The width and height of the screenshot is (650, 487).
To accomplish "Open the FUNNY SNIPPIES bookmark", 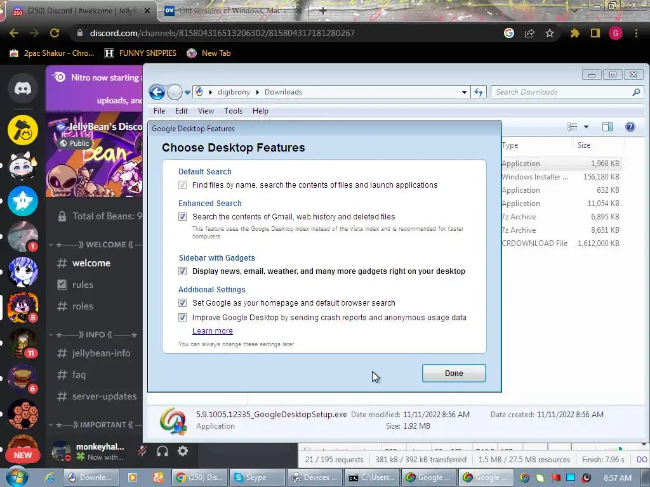I will coord(140,53).
